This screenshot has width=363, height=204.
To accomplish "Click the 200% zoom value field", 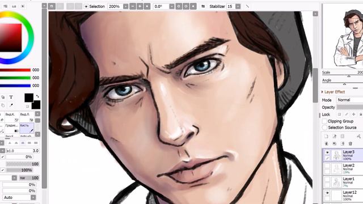I will (115, 6).
